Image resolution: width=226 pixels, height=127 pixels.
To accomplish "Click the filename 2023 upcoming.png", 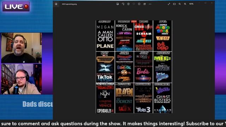I will pos(69,4).
